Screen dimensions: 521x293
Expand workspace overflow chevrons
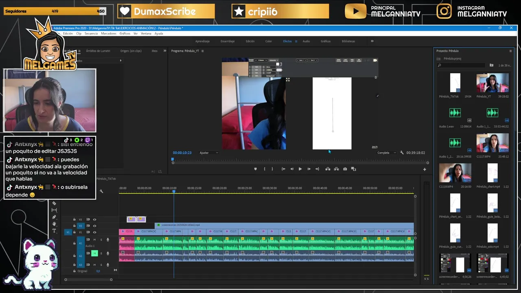[372, 41]
